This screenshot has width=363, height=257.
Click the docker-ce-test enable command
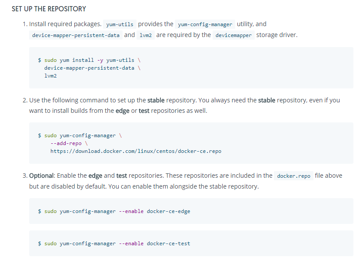tap(114, 243)
